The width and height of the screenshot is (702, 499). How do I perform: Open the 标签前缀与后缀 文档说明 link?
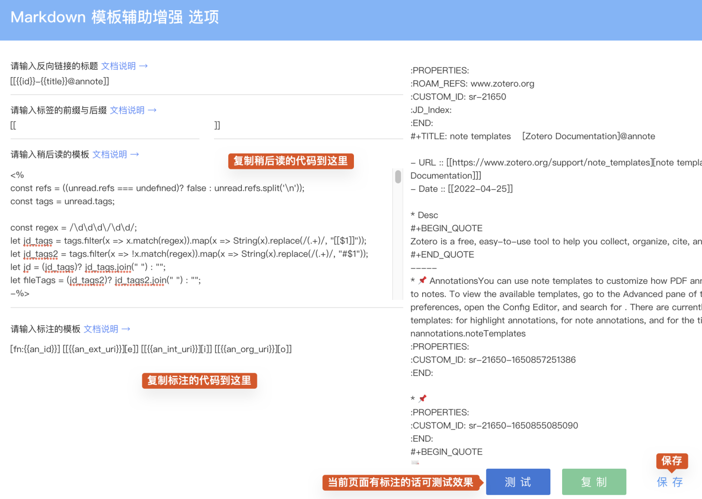[127, 110]
